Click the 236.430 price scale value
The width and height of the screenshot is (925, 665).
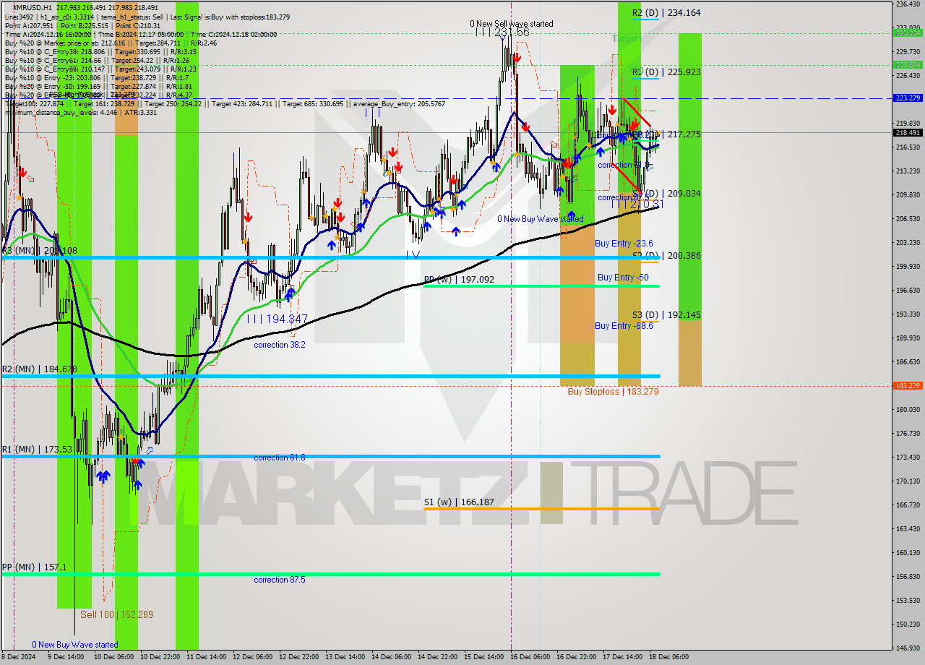tap(908, 4)
